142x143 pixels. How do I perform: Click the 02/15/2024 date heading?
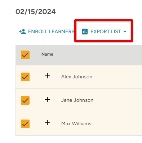click(36, 12)
